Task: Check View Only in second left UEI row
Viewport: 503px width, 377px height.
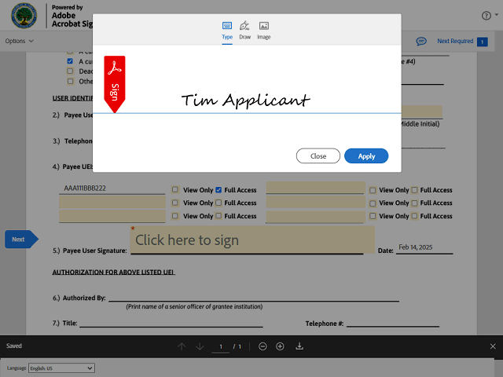Action: [174, 203]
